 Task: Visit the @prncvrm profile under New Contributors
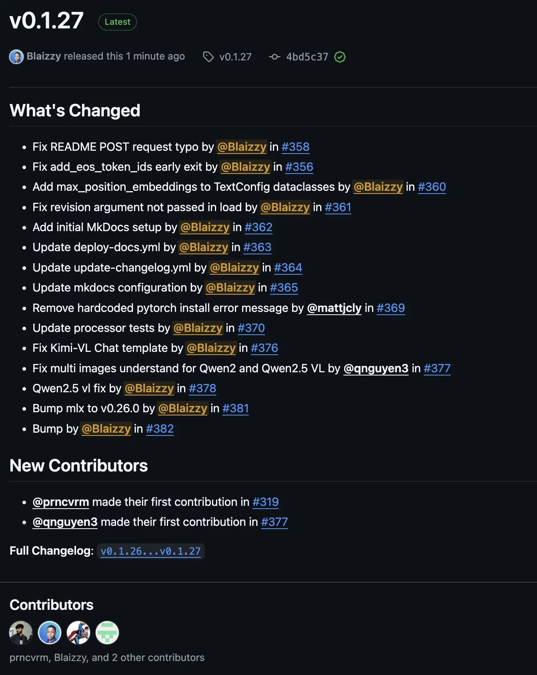[x=61, y=502]
